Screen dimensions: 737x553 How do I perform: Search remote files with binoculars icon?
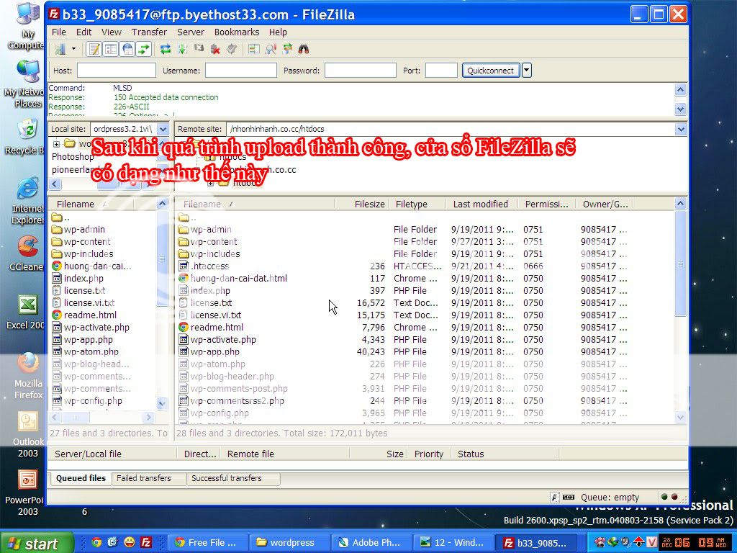304,49
